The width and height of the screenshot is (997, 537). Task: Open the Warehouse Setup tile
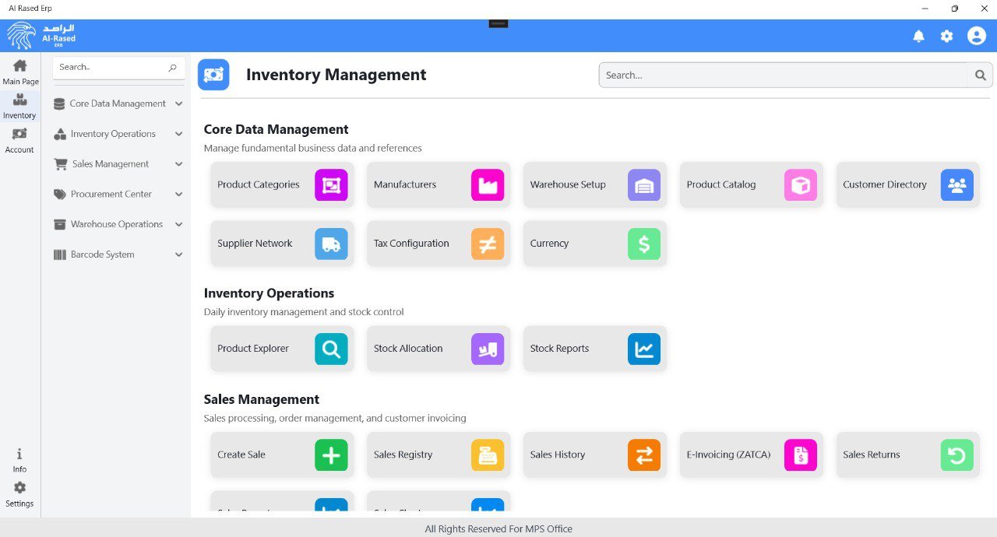point(594,185)
